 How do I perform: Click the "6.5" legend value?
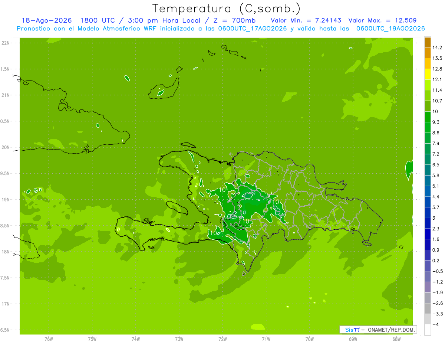436,165
